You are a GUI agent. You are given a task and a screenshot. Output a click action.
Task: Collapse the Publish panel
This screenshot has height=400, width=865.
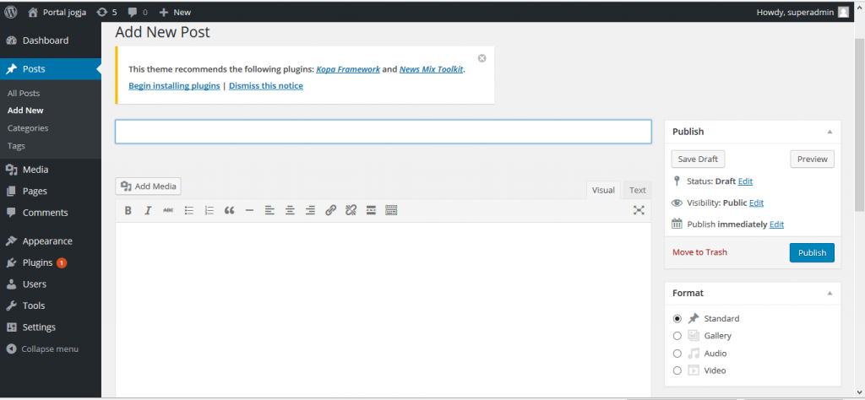[830, 132]
